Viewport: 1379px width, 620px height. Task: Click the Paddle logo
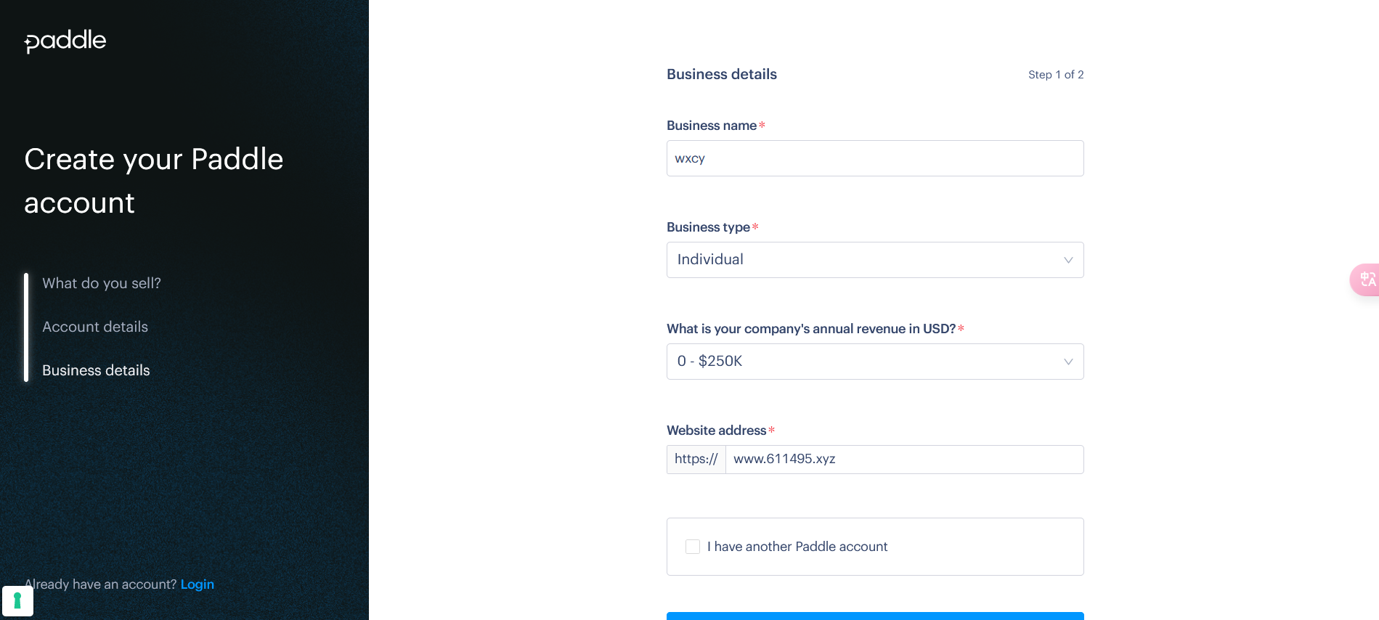[x=65, y=41]
